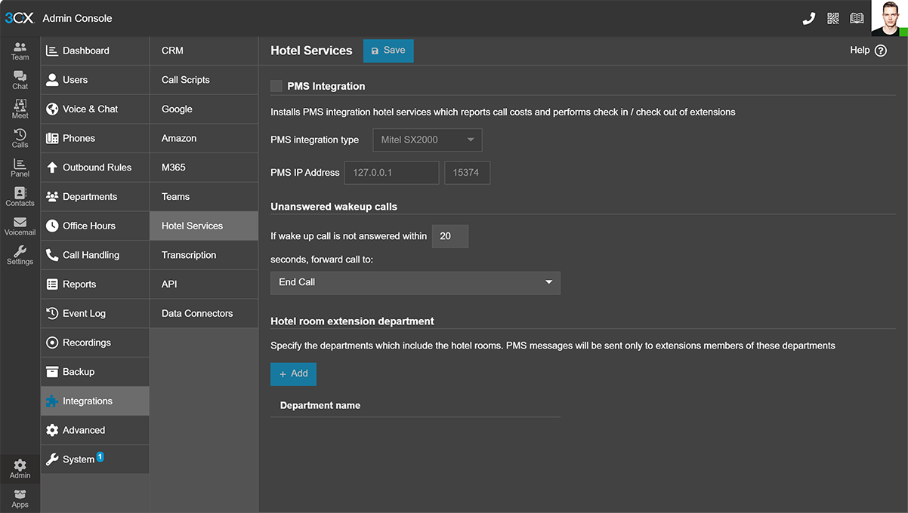Open the QR code icon

[833, 18]
